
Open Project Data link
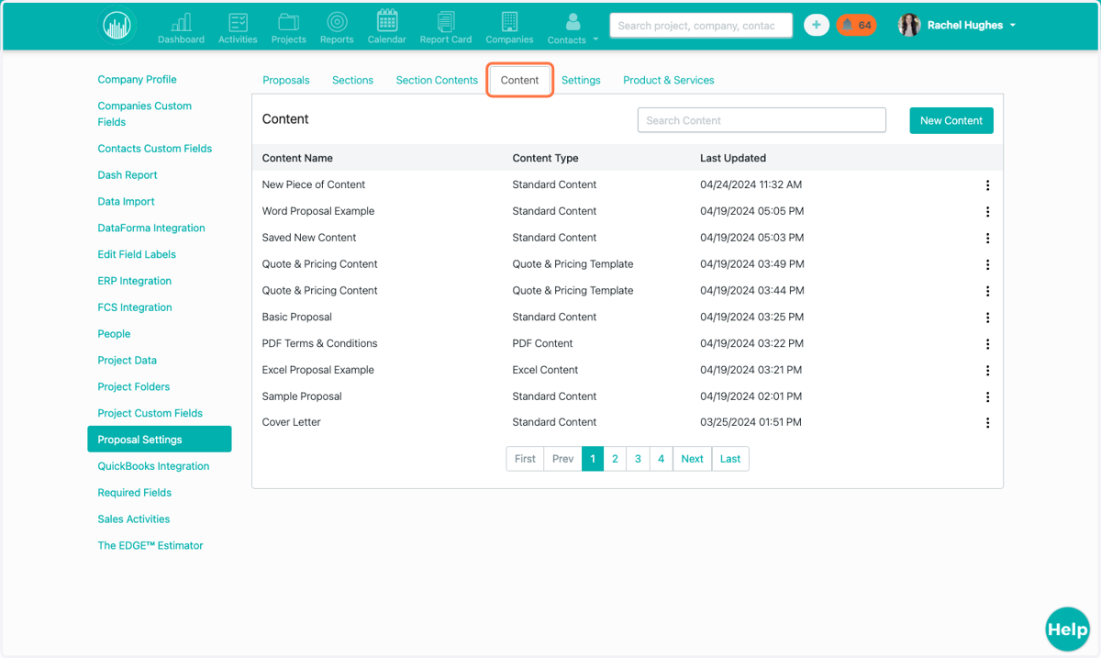127,361
